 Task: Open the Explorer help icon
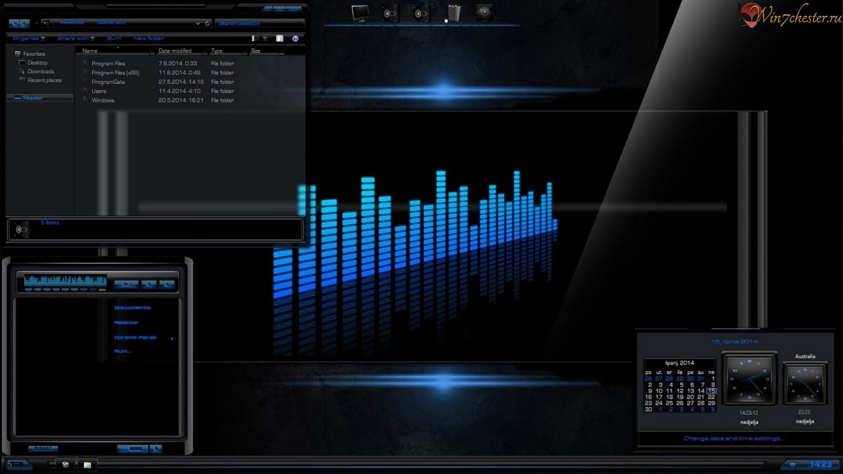pos(295,38)
